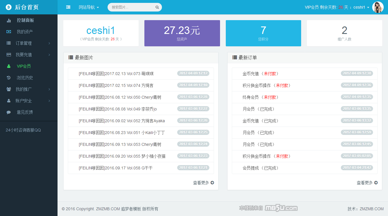
Task: Click the 意见反馈 comment bubble icon
Action: (9, 112)
